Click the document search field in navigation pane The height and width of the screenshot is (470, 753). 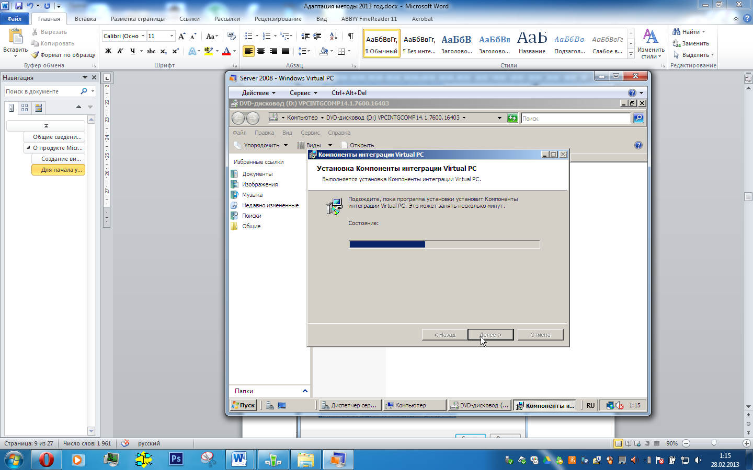pos(42,91)
